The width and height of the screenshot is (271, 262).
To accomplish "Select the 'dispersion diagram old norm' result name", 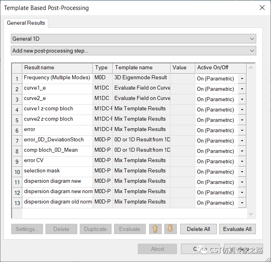I will pos(57,203).
